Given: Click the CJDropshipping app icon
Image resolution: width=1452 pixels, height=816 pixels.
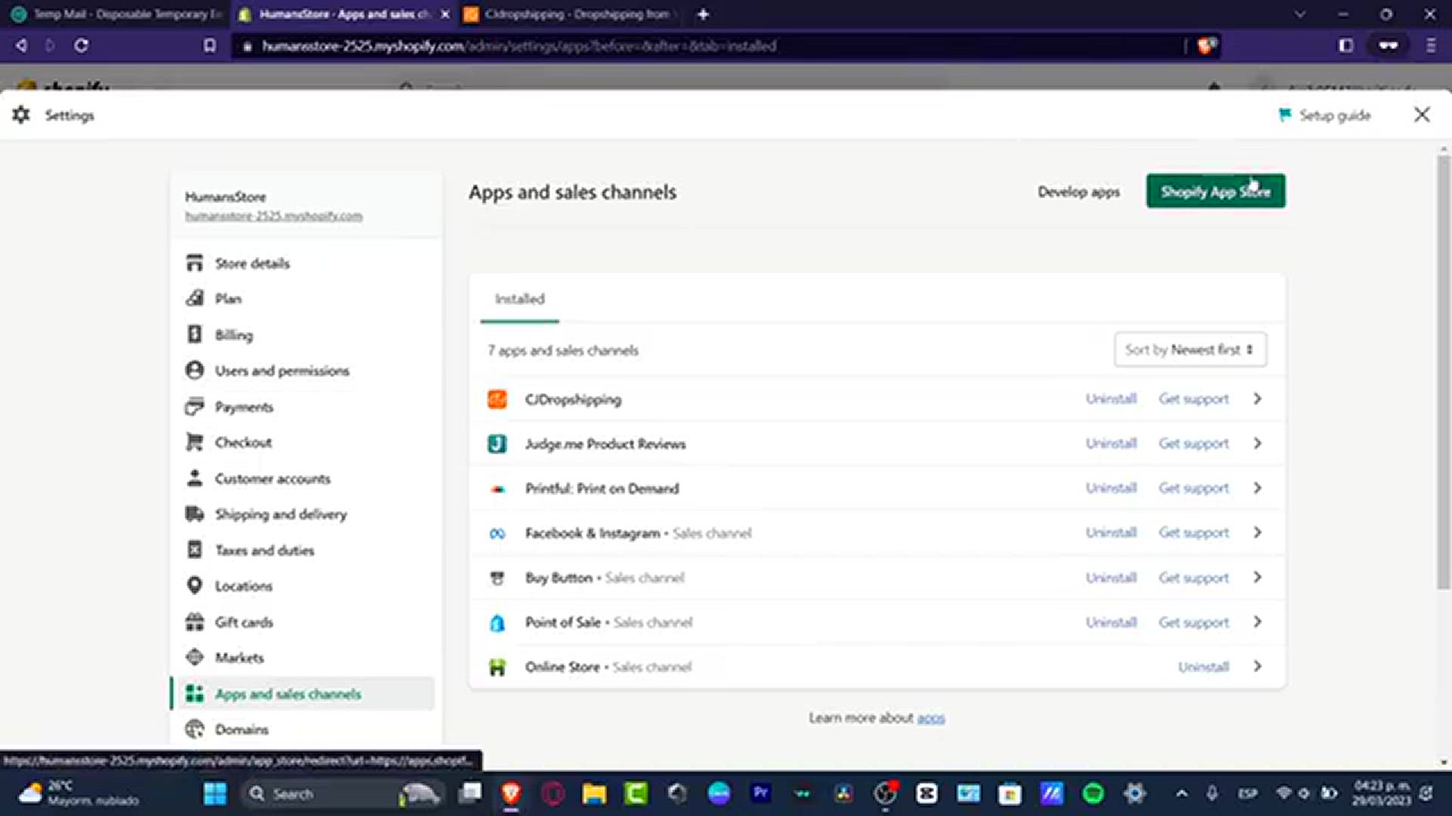Looking at the screenshot, I should 497,399.
